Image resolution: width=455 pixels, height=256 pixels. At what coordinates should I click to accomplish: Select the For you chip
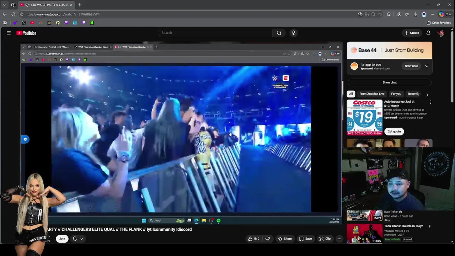click(396, 94)
